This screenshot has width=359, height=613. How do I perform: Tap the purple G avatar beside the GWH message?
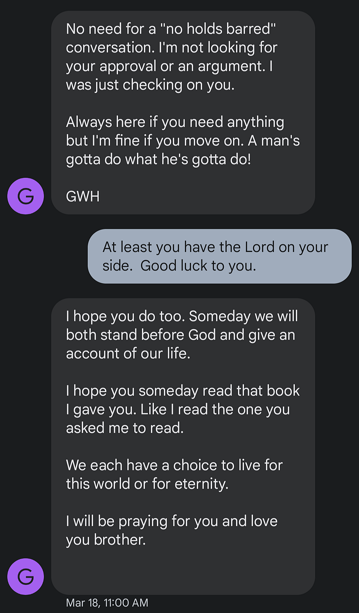coord(26,196)
